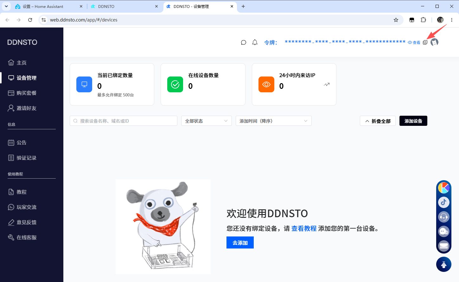459x282 pixels.
Task: Open the browser profile avatar
Action: tap(440, 20)
